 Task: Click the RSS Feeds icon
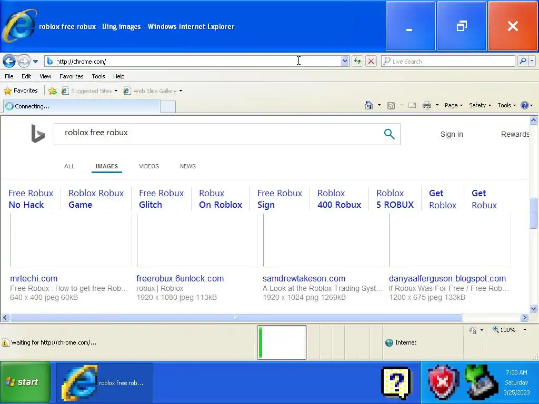coord(391,105)
